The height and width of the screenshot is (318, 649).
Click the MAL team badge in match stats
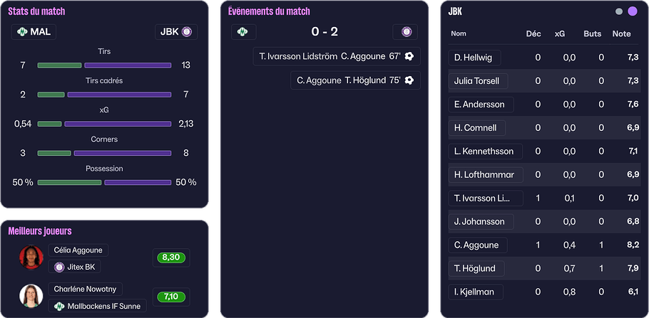pyautogui.click(x=21, y=32)
